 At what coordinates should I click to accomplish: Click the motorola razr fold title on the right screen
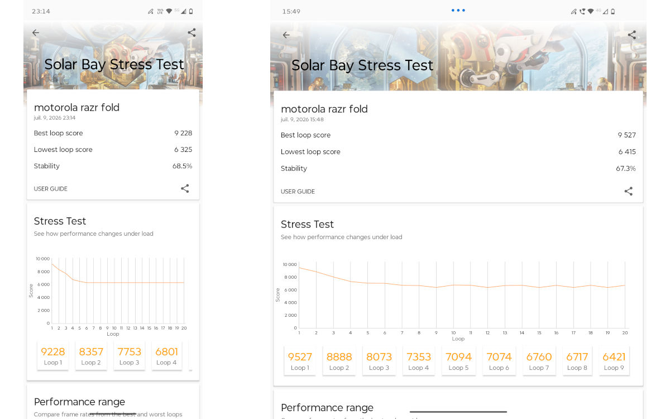[324, 109]
